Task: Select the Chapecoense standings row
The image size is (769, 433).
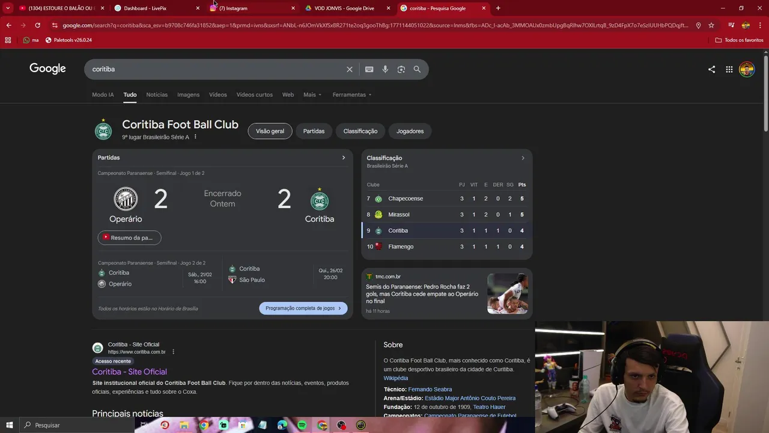Action: tap(446, 198)
